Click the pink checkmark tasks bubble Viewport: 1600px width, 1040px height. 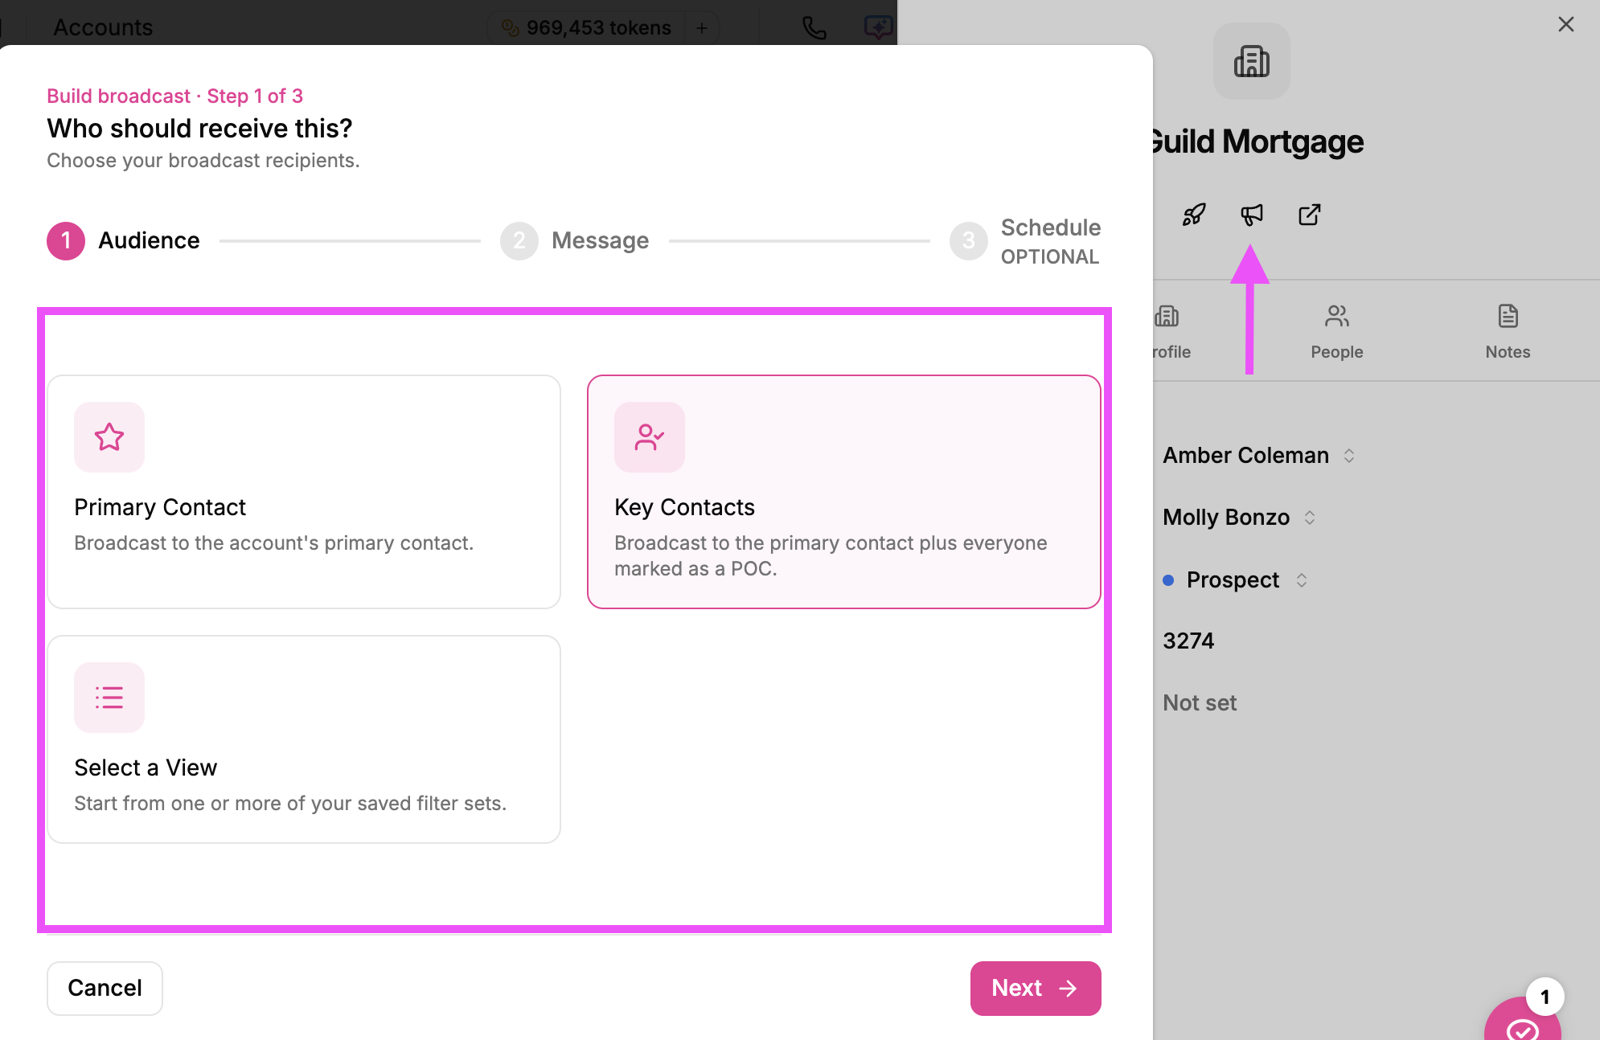[1523, 1021]
